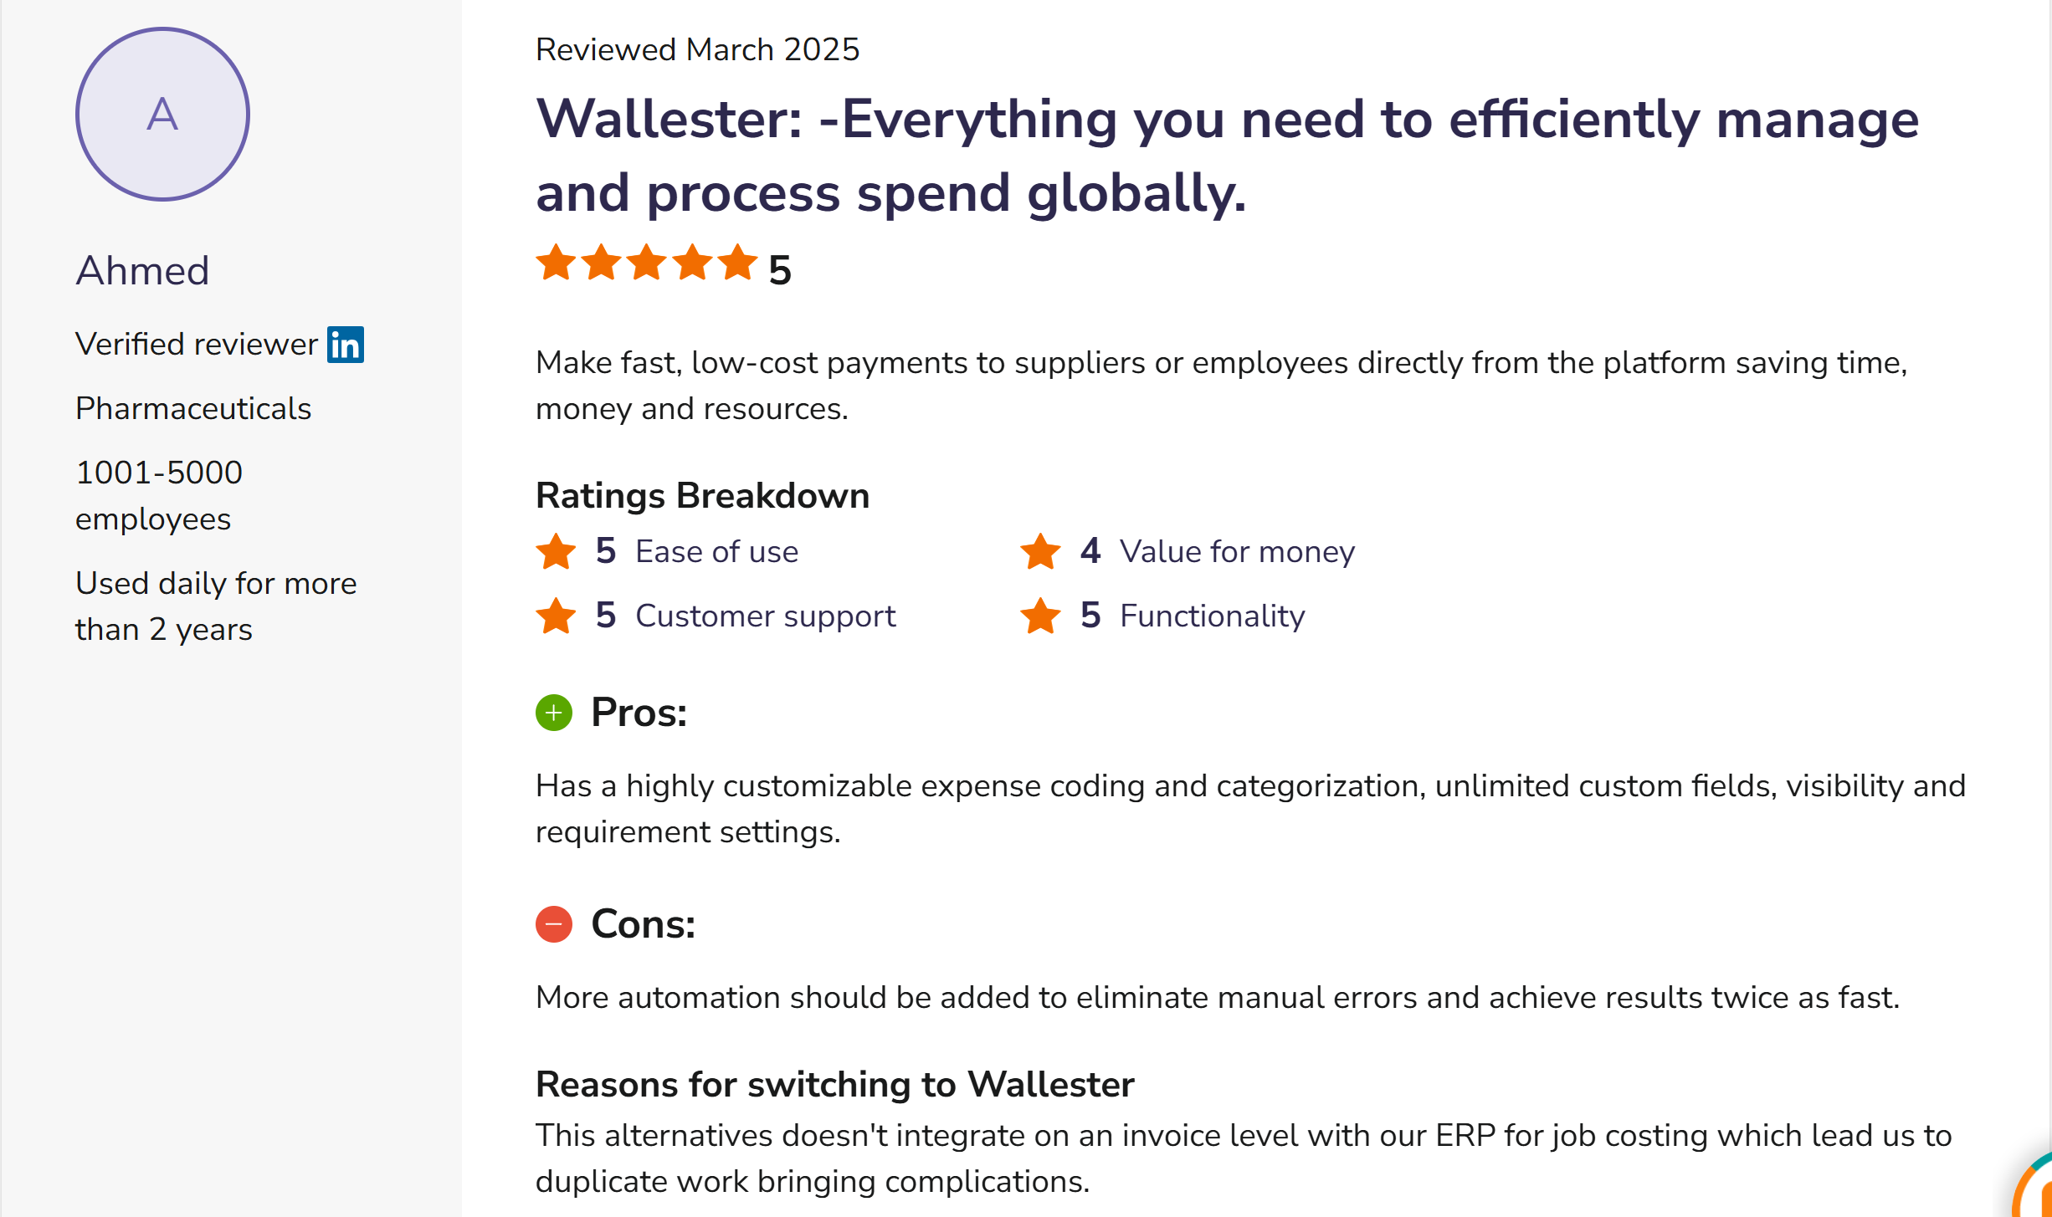Click the red minus Cons icon
Screen dimensions: 2052x1217
553,924
